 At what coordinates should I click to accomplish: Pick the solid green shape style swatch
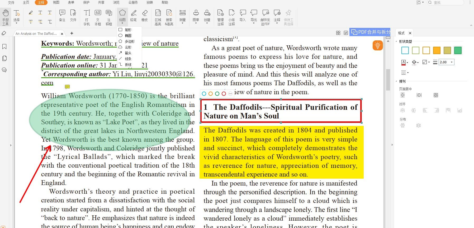tap(458, 50)
